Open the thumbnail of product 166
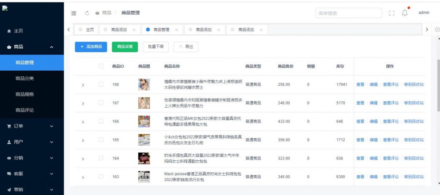440x195 pixels. pyautogui.click(x=144, y=121)
